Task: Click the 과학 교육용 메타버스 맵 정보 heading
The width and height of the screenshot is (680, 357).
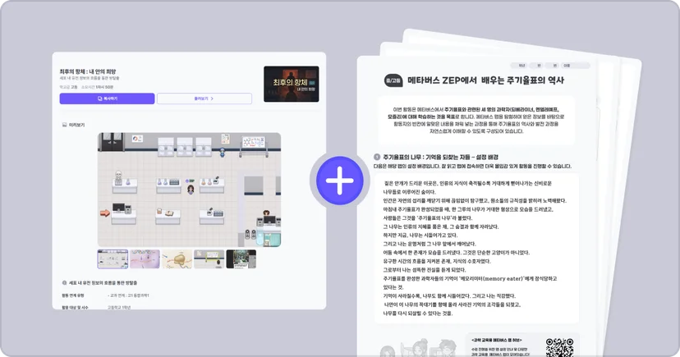Action: (497, 340)
